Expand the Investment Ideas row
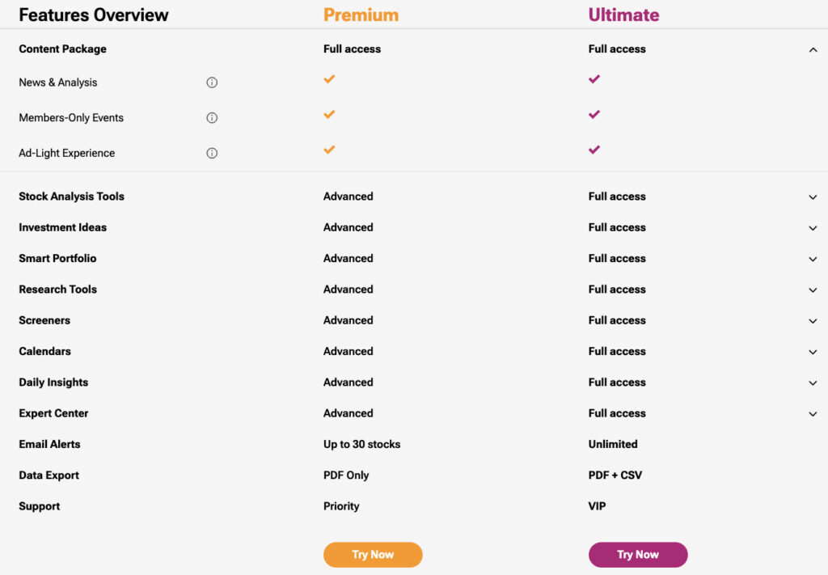828x575 pixels. click(813, 228)
